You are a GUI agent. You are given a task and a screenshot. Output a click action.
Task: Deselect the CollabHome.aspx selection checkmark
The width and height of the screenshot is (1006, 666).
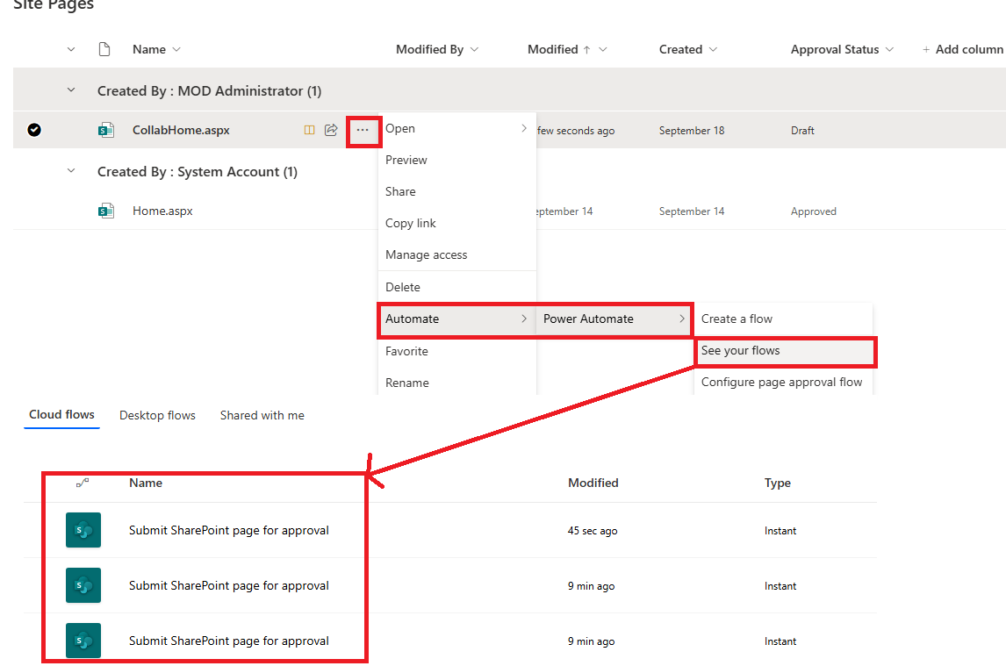(34, 129)
